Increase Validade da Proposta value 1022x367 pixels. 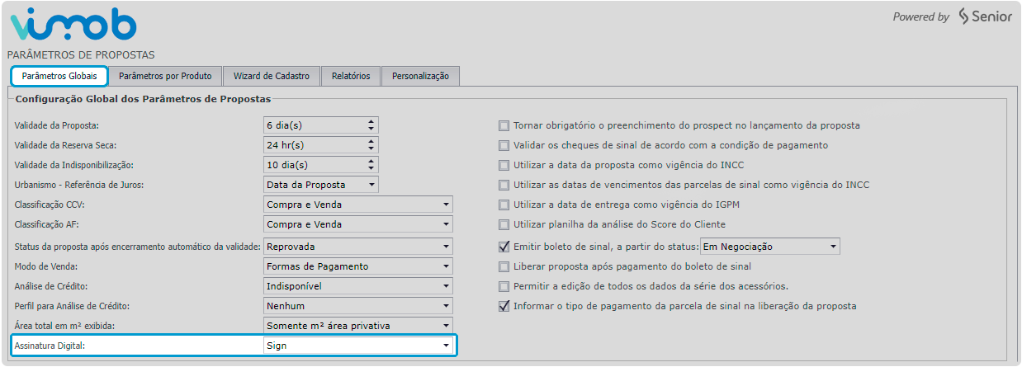pos(371,122)
